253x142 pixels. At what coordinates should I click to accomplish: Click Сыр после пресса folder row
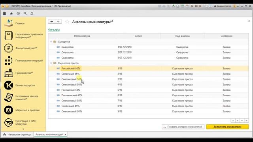(148, 63)
